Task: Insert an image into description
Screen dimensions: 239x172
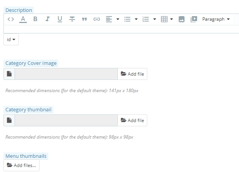Action: [181, 19]
